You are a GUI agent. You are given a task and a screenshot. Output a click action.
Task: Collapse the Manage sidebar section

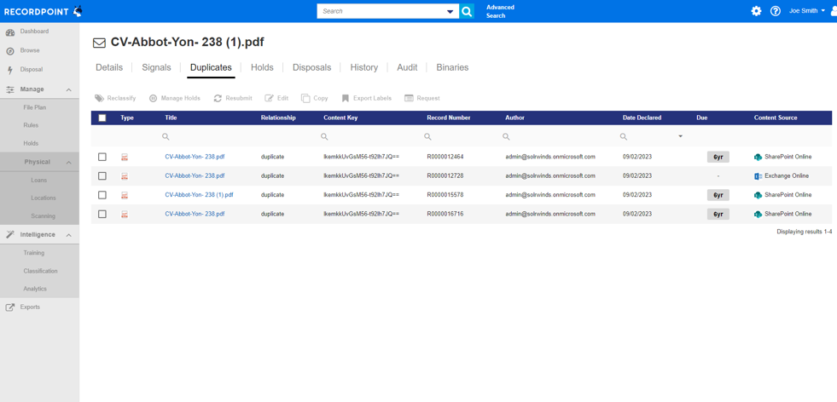point(69,89)
